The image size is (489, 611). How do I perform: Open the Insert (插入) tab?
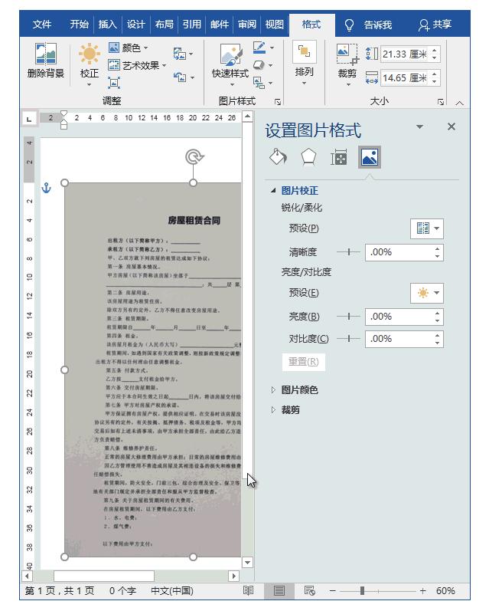coord(108,25)
